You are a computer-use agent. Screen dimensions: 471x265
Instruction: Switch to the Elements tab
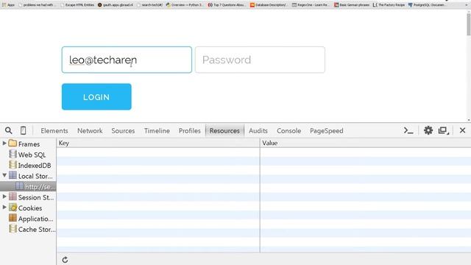point(54,131)
